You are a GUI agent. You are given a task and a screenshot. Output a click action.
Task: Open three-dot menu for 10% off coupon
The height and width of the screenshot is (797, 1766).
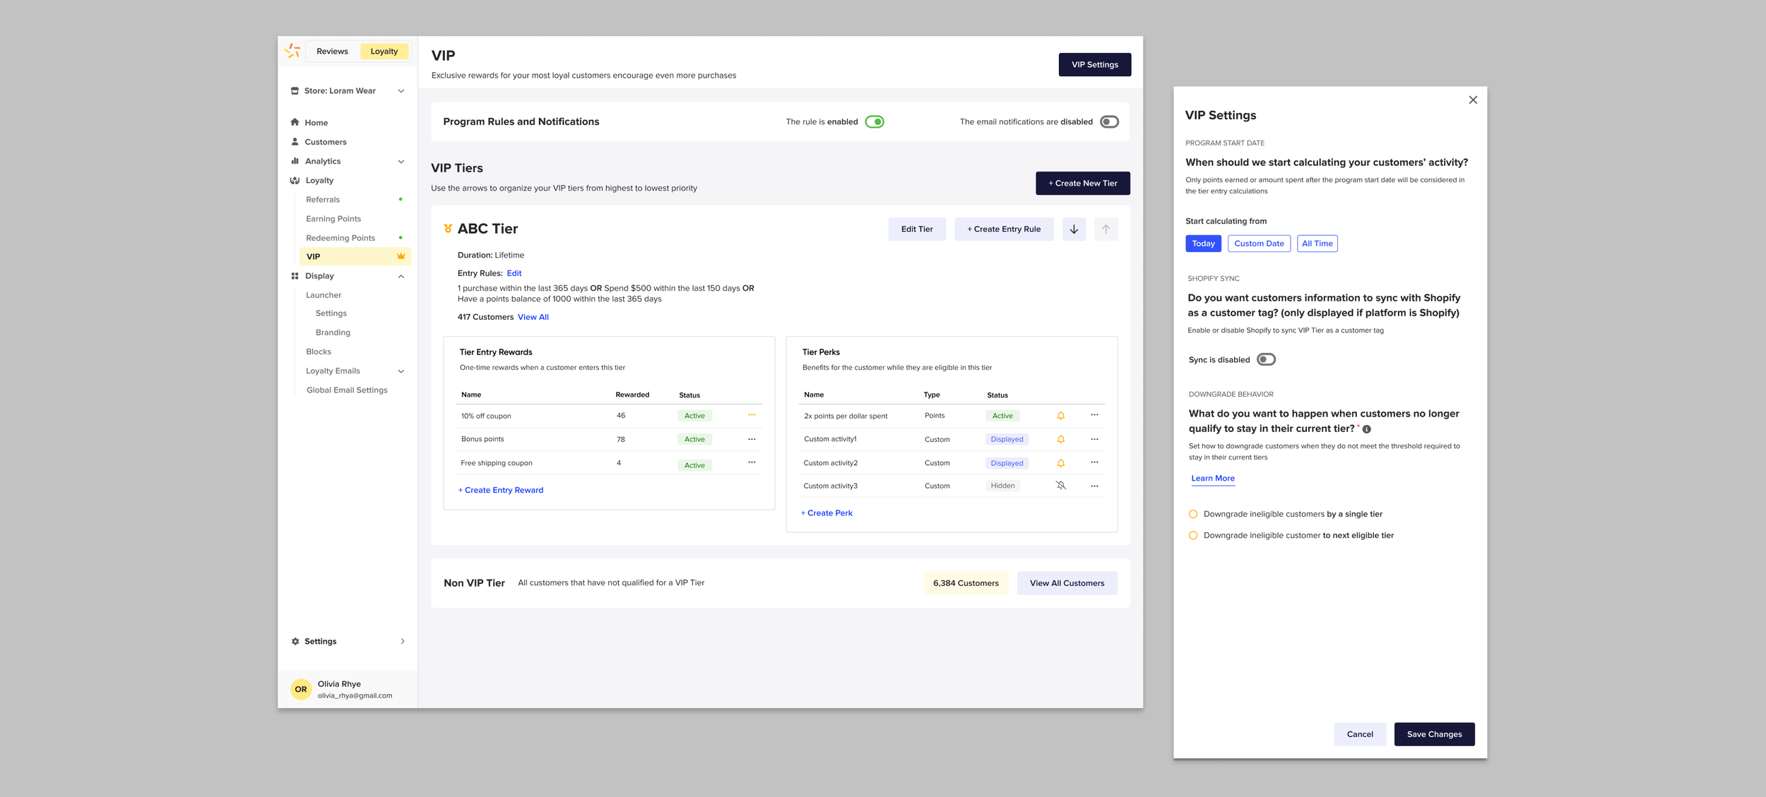pyautogui.click(x=752, y=415)
